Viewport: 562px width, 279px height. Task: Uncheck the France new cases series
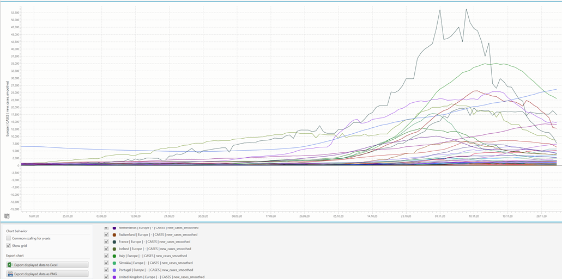click(106, 241)
